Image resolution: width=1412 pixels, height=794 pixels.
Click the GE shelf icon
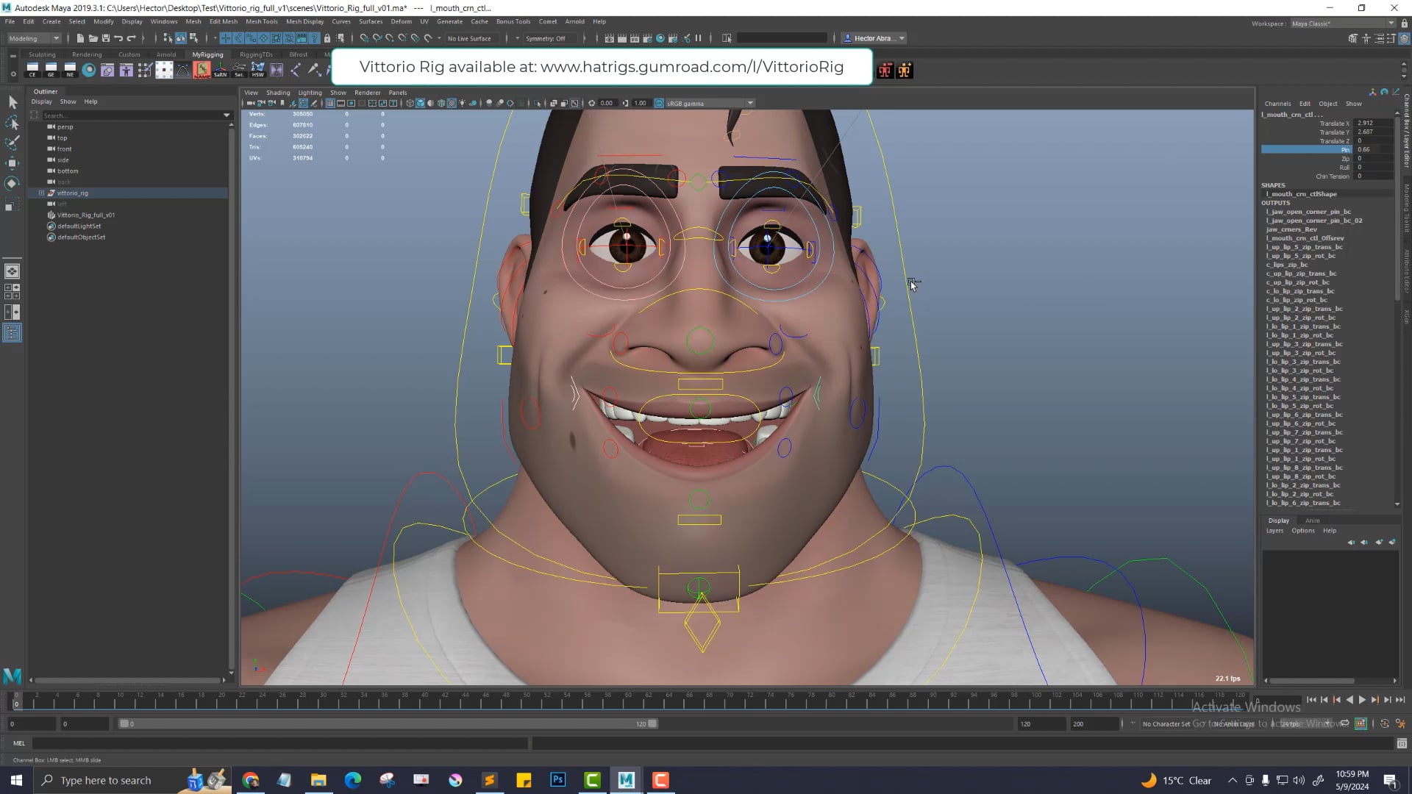[x=51, y=70]
